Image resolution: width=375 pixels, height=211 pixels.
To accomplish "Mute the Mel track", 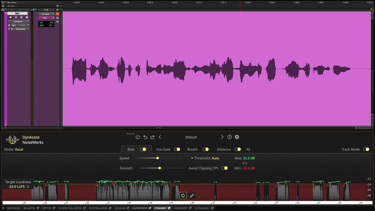I will (27, 18).
